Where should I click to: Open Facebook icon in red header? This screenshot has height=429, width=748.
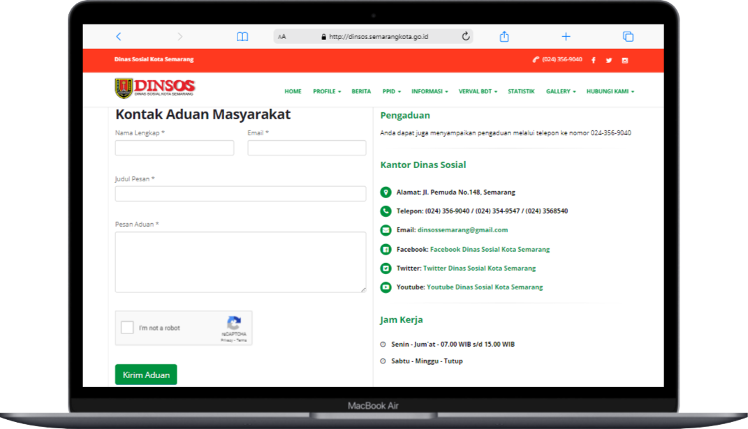coord(594,61)
